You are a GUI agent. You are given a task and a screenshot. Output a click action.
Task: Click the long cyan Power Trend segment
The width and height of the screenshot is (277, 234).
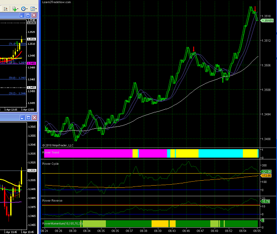[x=221, y=153]
